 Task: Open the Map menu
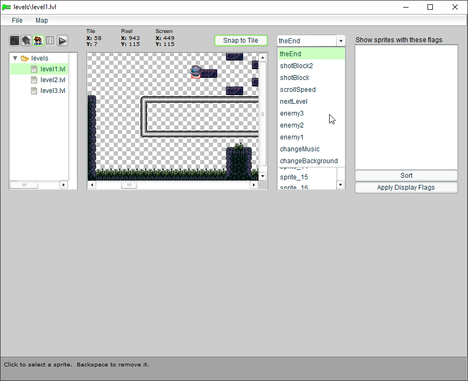[x=42, y=21]
